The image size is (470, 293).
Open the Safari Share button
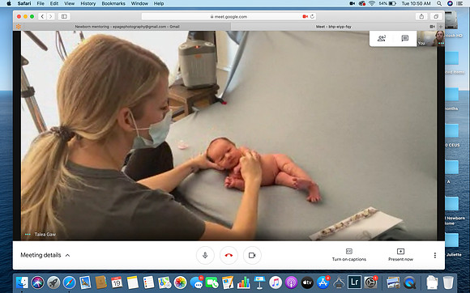coord(421,16)
